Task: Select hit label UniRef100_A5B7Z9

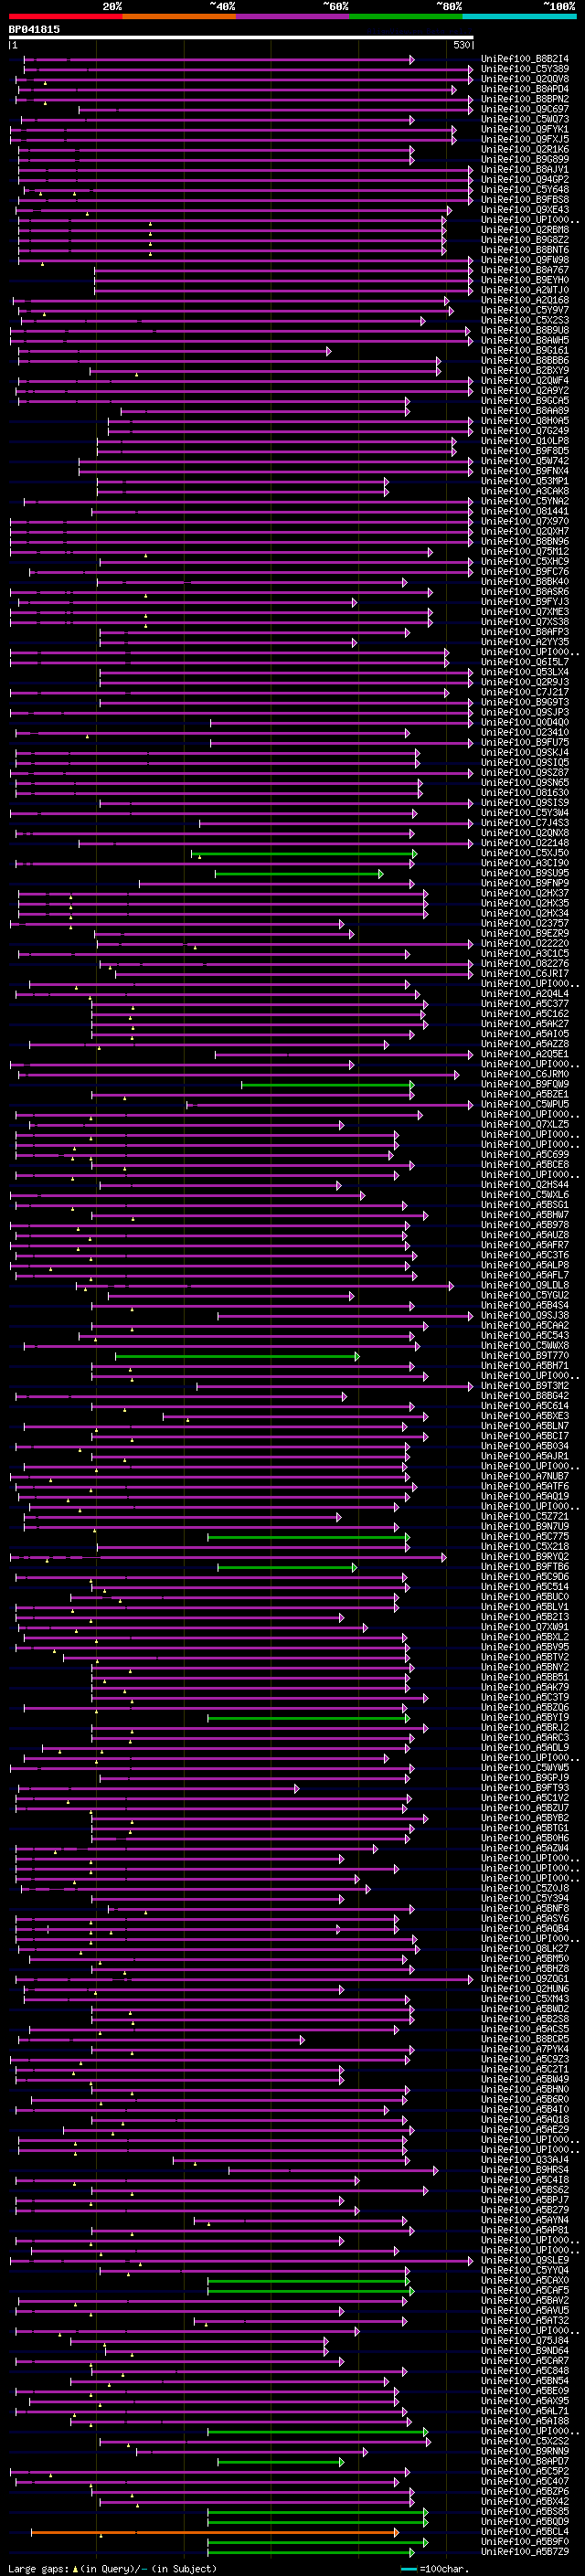Action: click(x=525, y=2553)
